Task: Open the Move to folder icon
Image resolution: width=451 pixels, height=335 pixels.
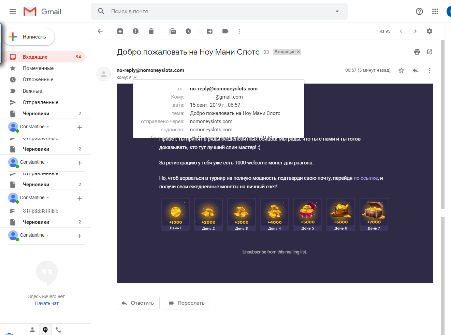Action: [210, 31]
